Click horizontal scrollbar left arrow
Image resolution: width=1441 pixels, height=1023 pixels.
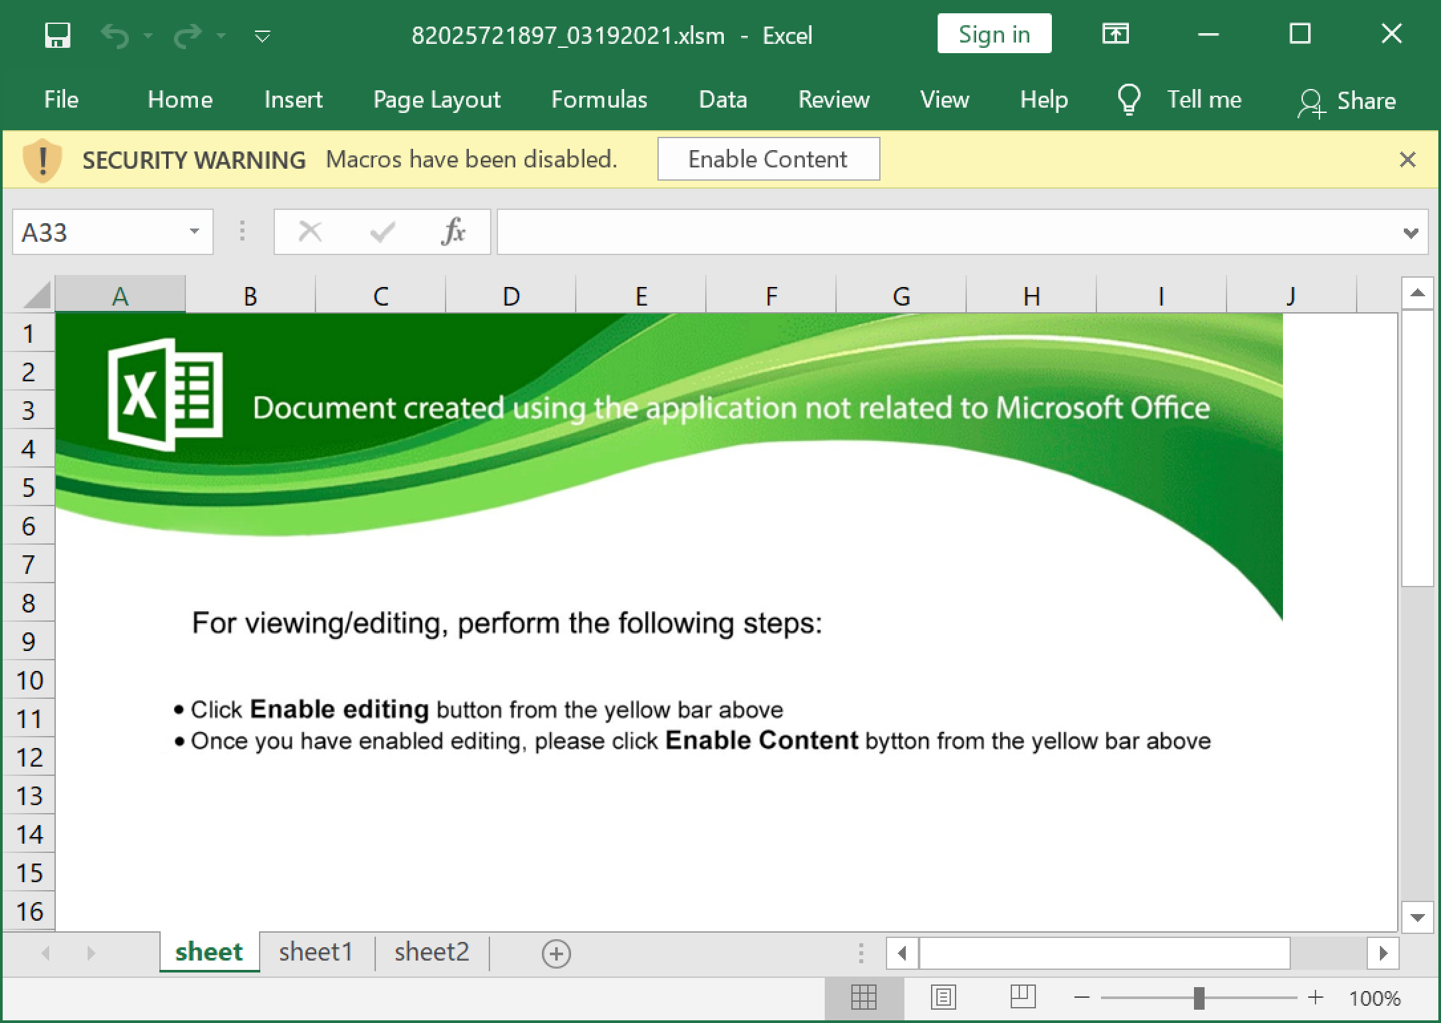902,953
